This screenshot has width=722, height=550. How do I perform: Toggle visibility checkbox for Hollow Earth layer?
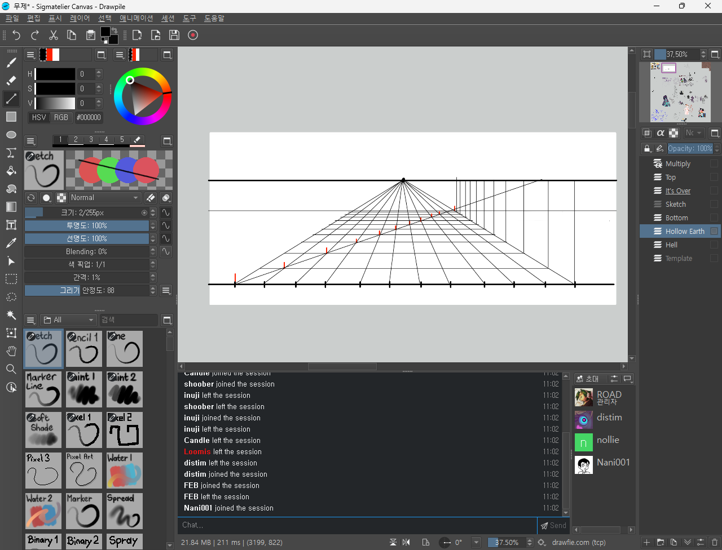click(x=714, y=231)
